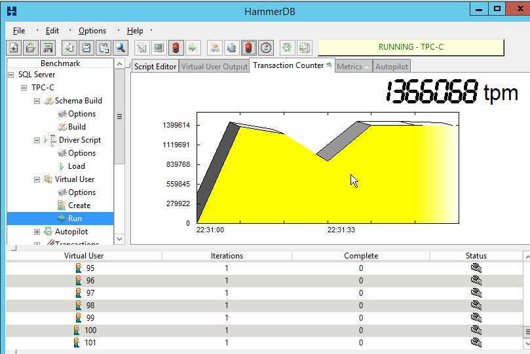Click the Virtual User column header

point(84,256)
